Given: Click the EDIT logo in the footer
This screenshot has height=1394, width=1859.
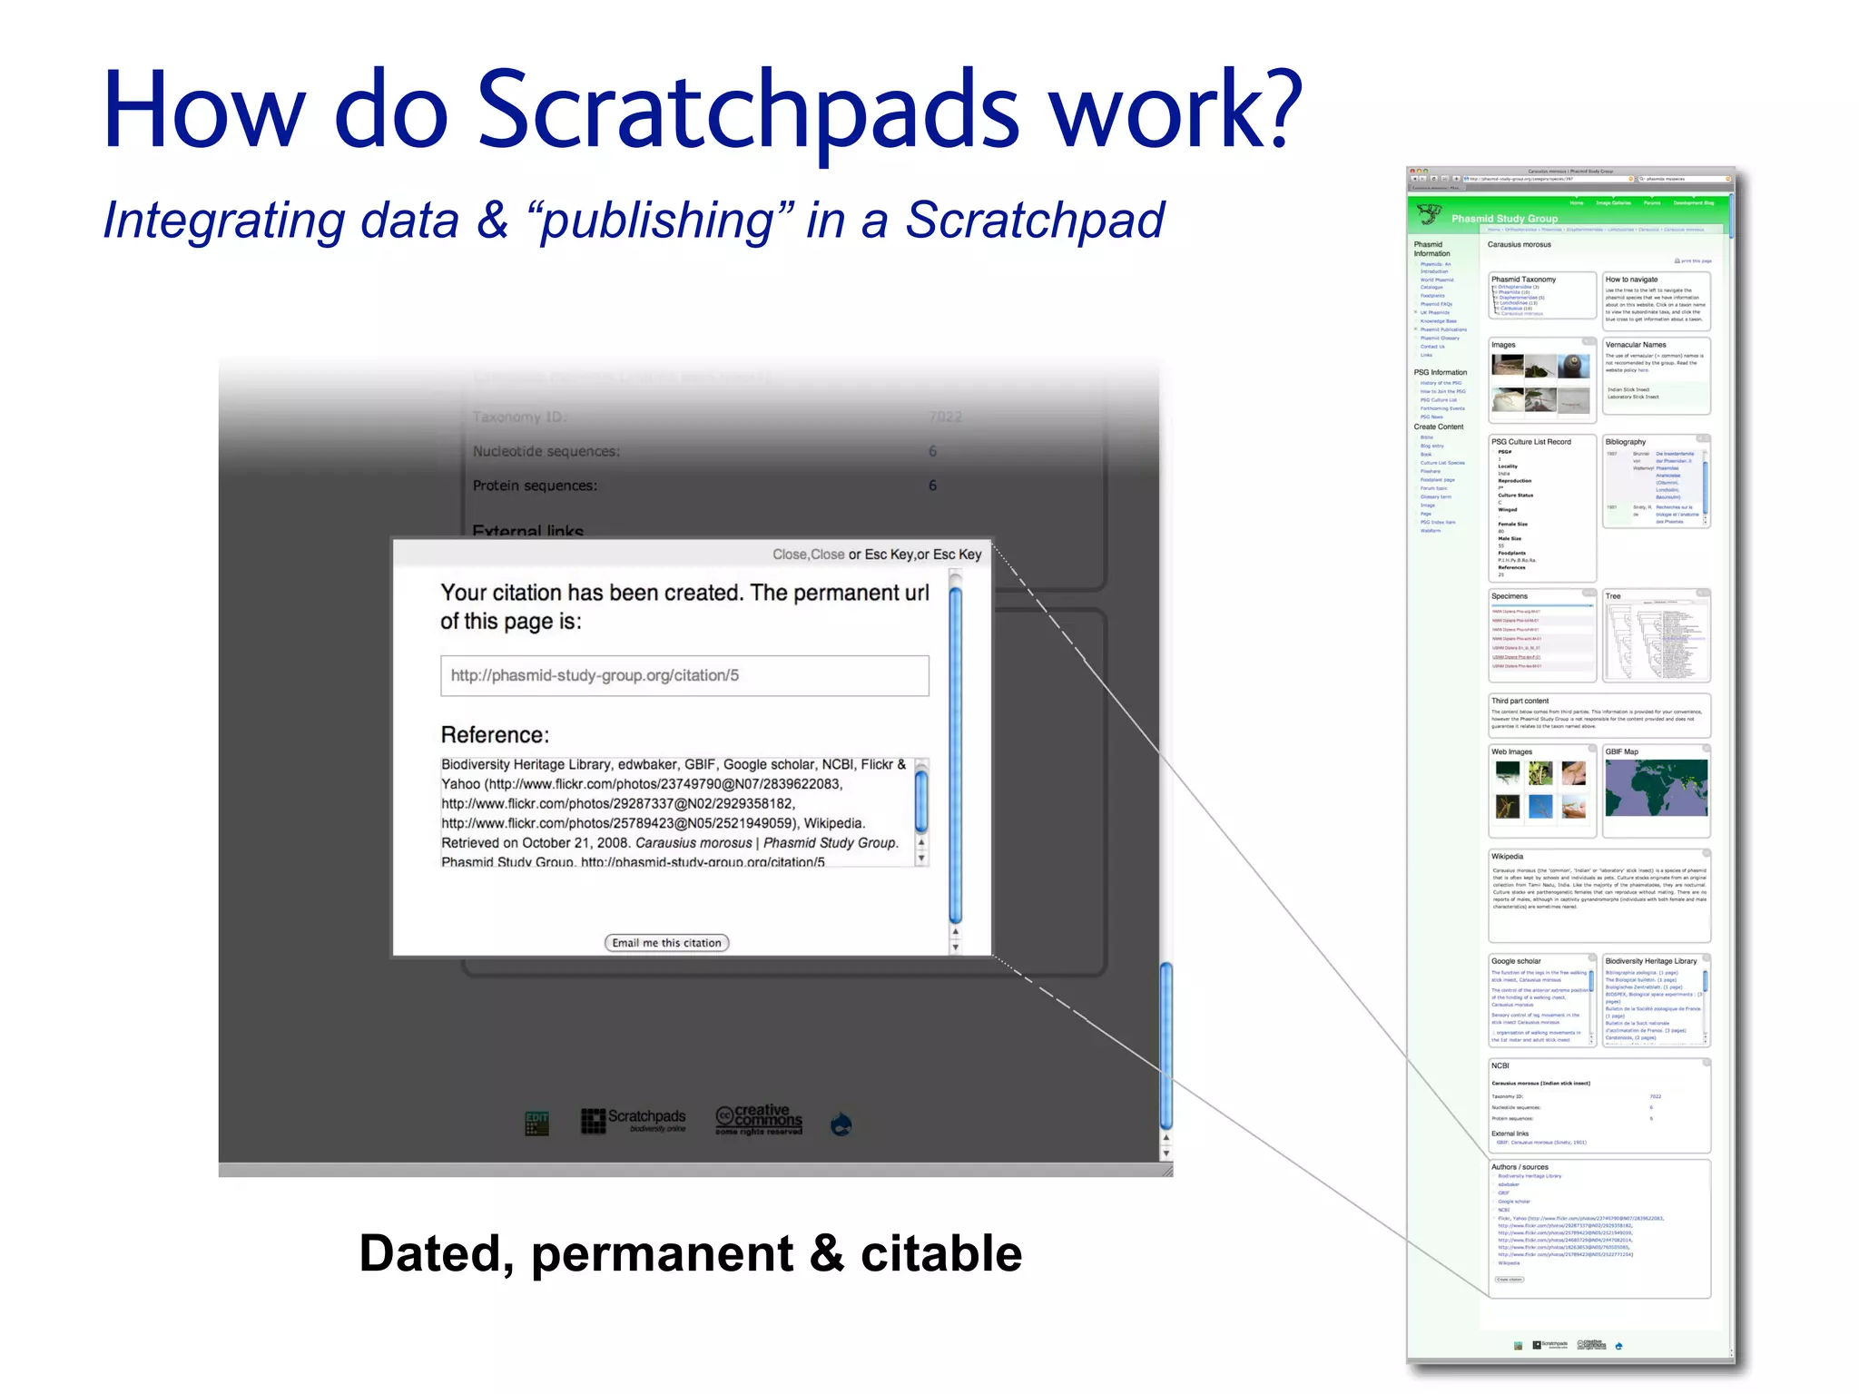Looking at the screenshot, I should (537, 1124).
